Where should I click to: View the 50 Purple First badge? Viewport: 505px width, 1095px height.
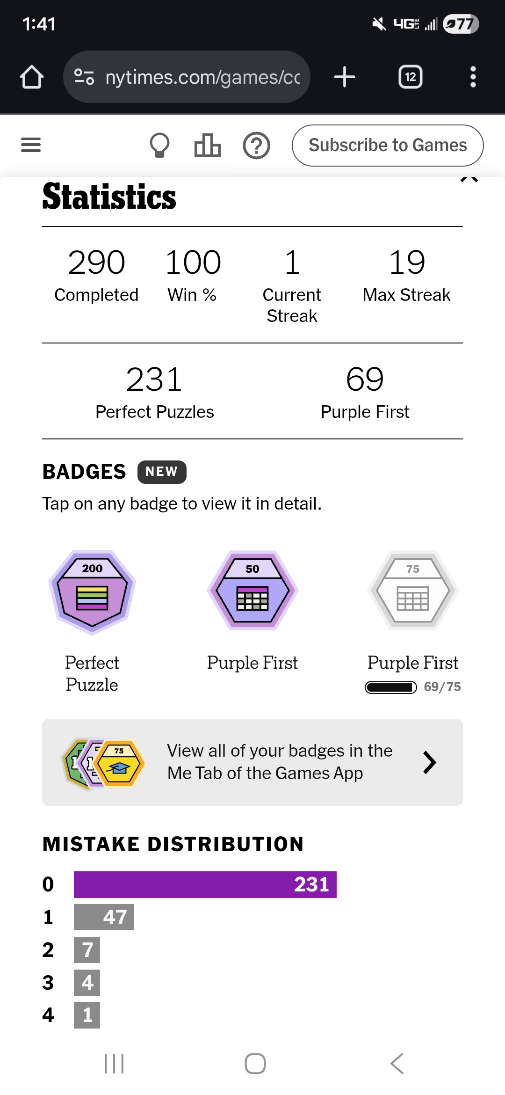[252, 591]
